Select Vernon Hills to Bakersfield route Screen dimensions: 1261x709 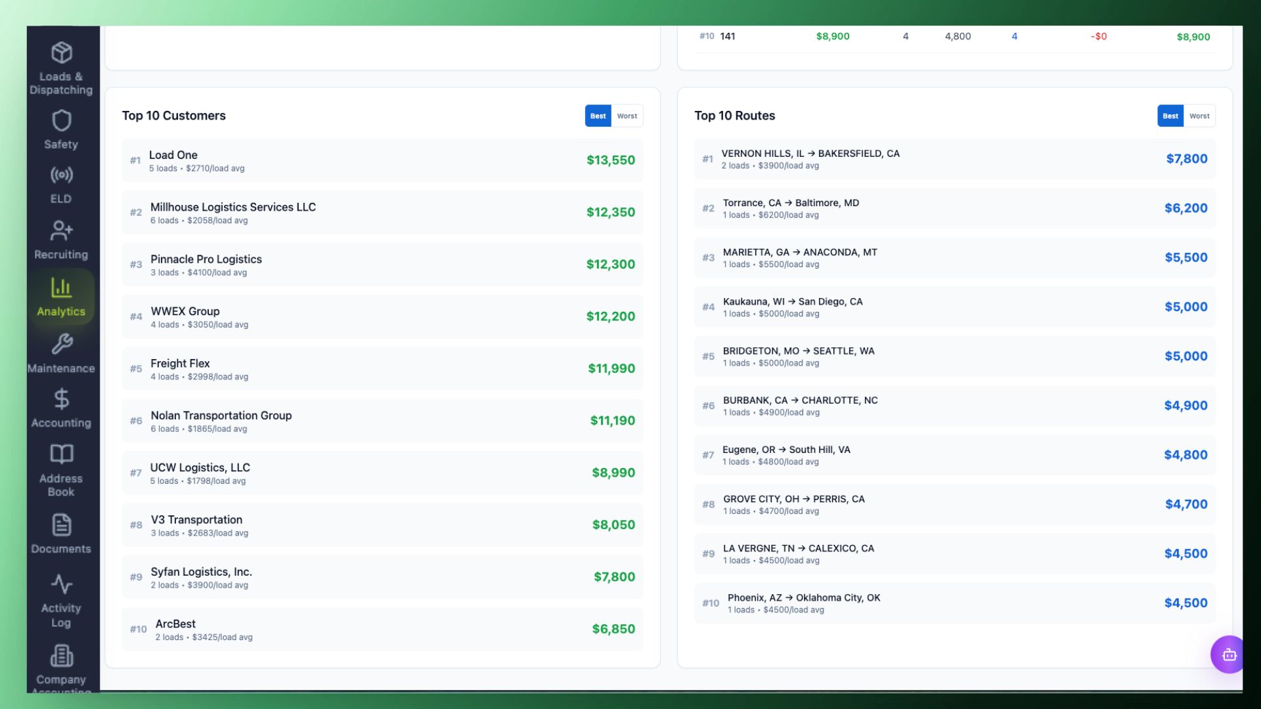(955, 159)
